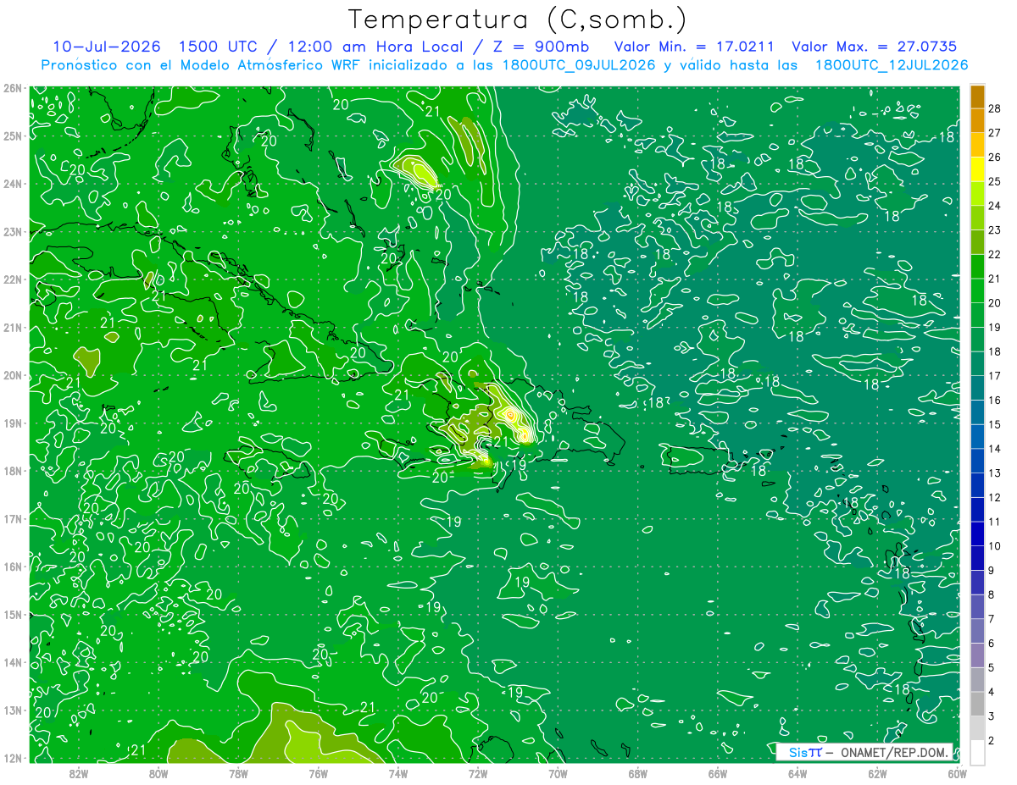The image size is (1017, 785).
Task: Select the '12:00 am Hora Local' text
Action: point(373,47)
